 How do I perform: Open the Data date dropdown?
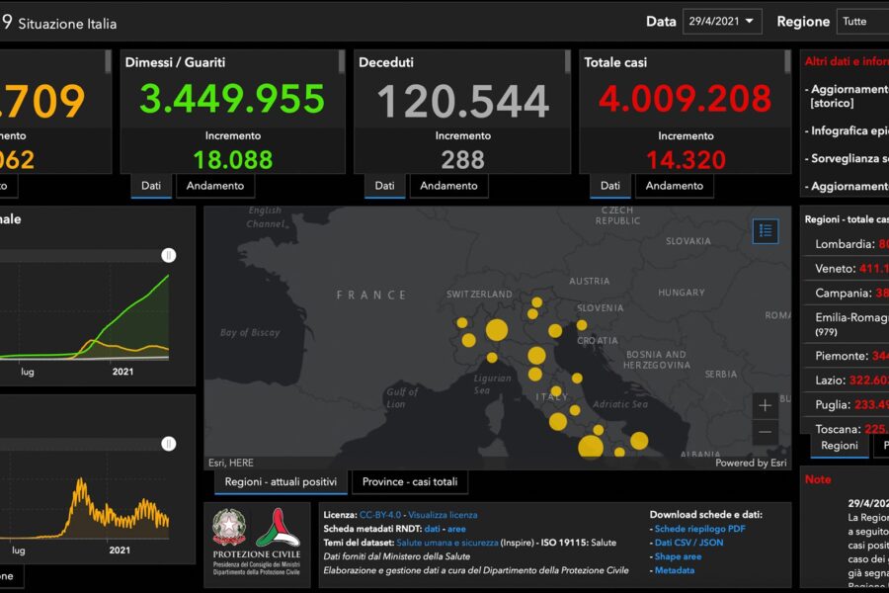(x=721, y=21)
